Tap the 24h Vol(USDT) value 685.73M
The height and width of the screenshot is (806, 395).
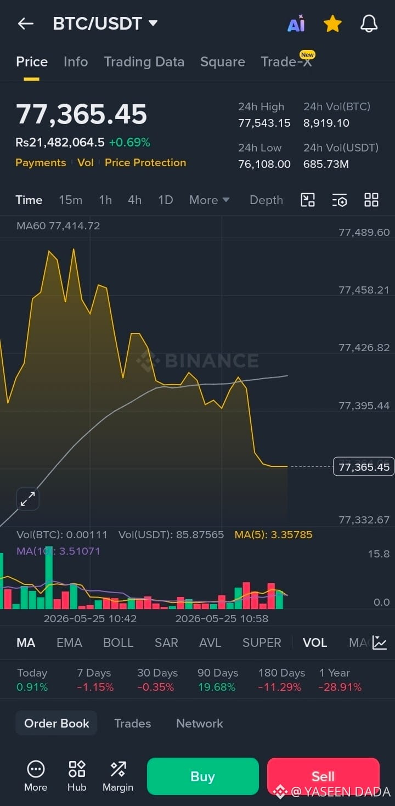[326, 164]
